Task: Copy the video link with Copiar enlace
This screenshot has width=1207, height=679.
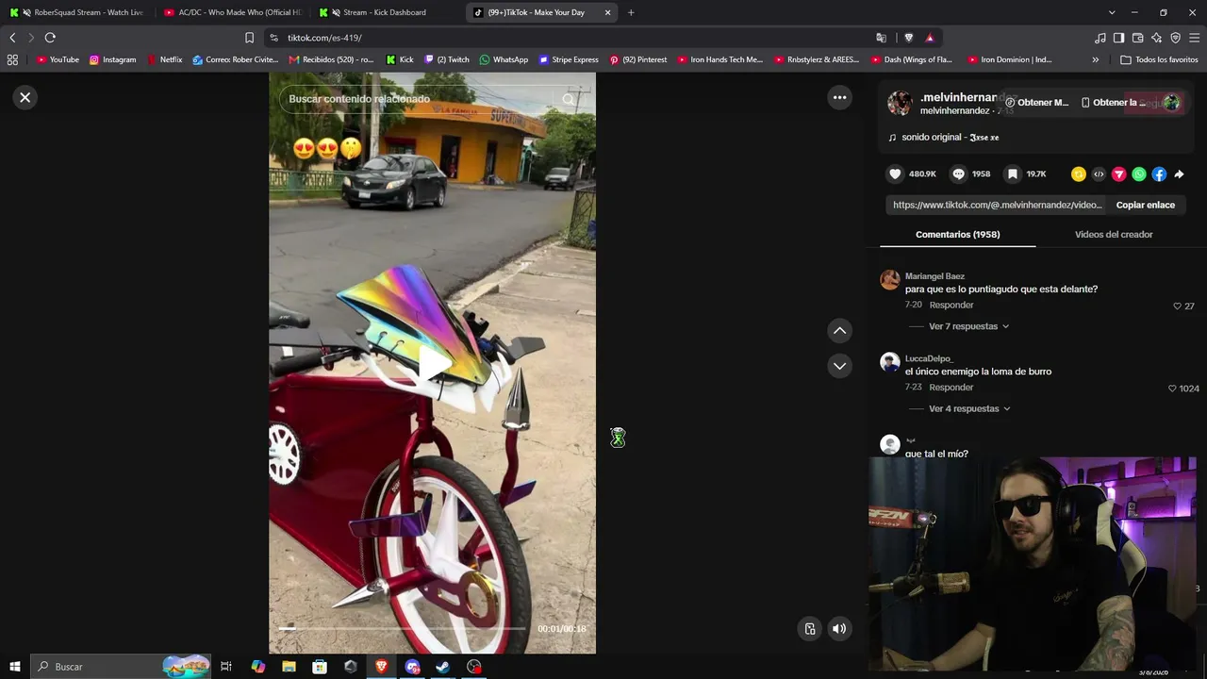Action: 1145,205
